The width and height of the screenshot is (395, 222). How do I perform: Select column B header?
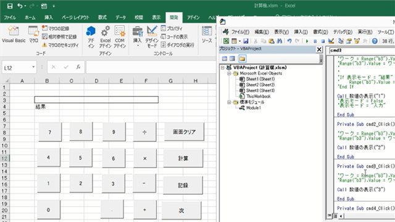[x=47, y=81]
